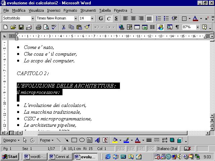Justify the selected text
The image size is (215, 161).
[x=149, y=18]
